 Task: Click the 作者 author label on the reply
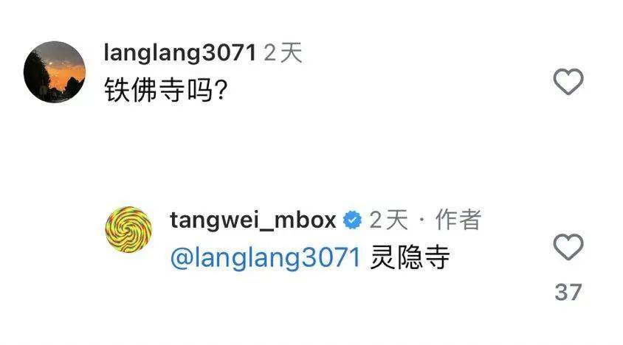[x=458, y=220]
